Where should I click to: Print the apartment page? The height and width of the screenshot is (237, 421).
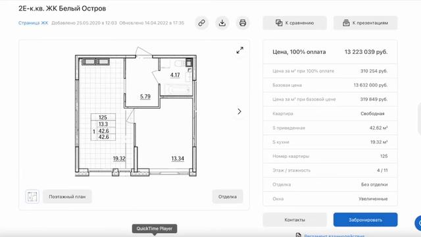(x=243, y=23)
